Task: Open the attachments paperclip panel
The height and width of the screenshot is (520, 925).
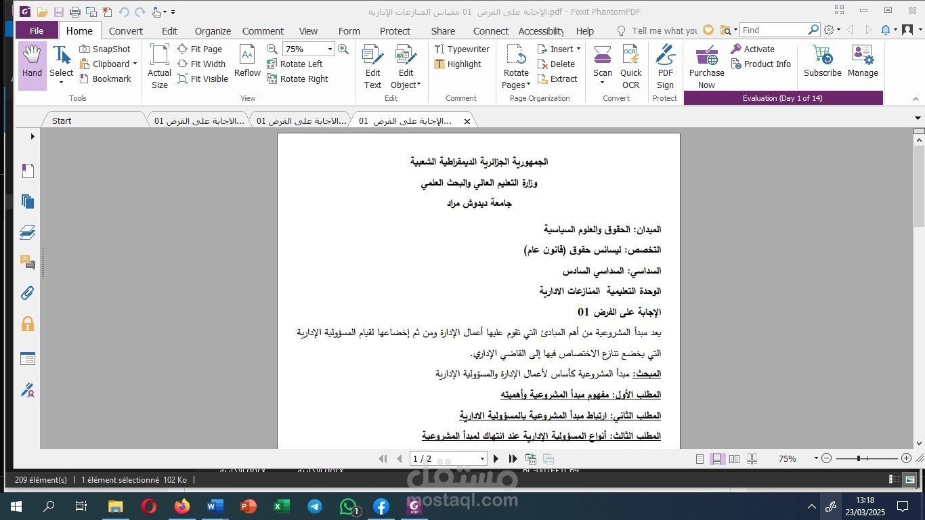Action: pyautogui.click(x=28, y=293)
